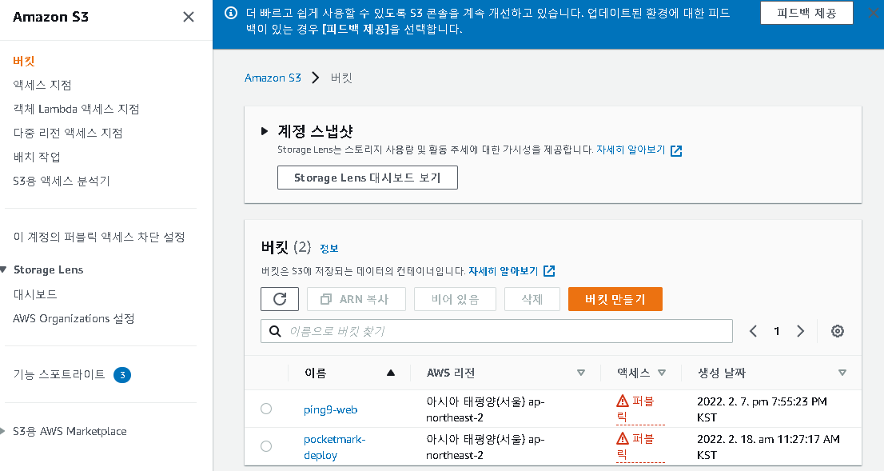Expand the 계정 스냅샷 section

point(264,131)
